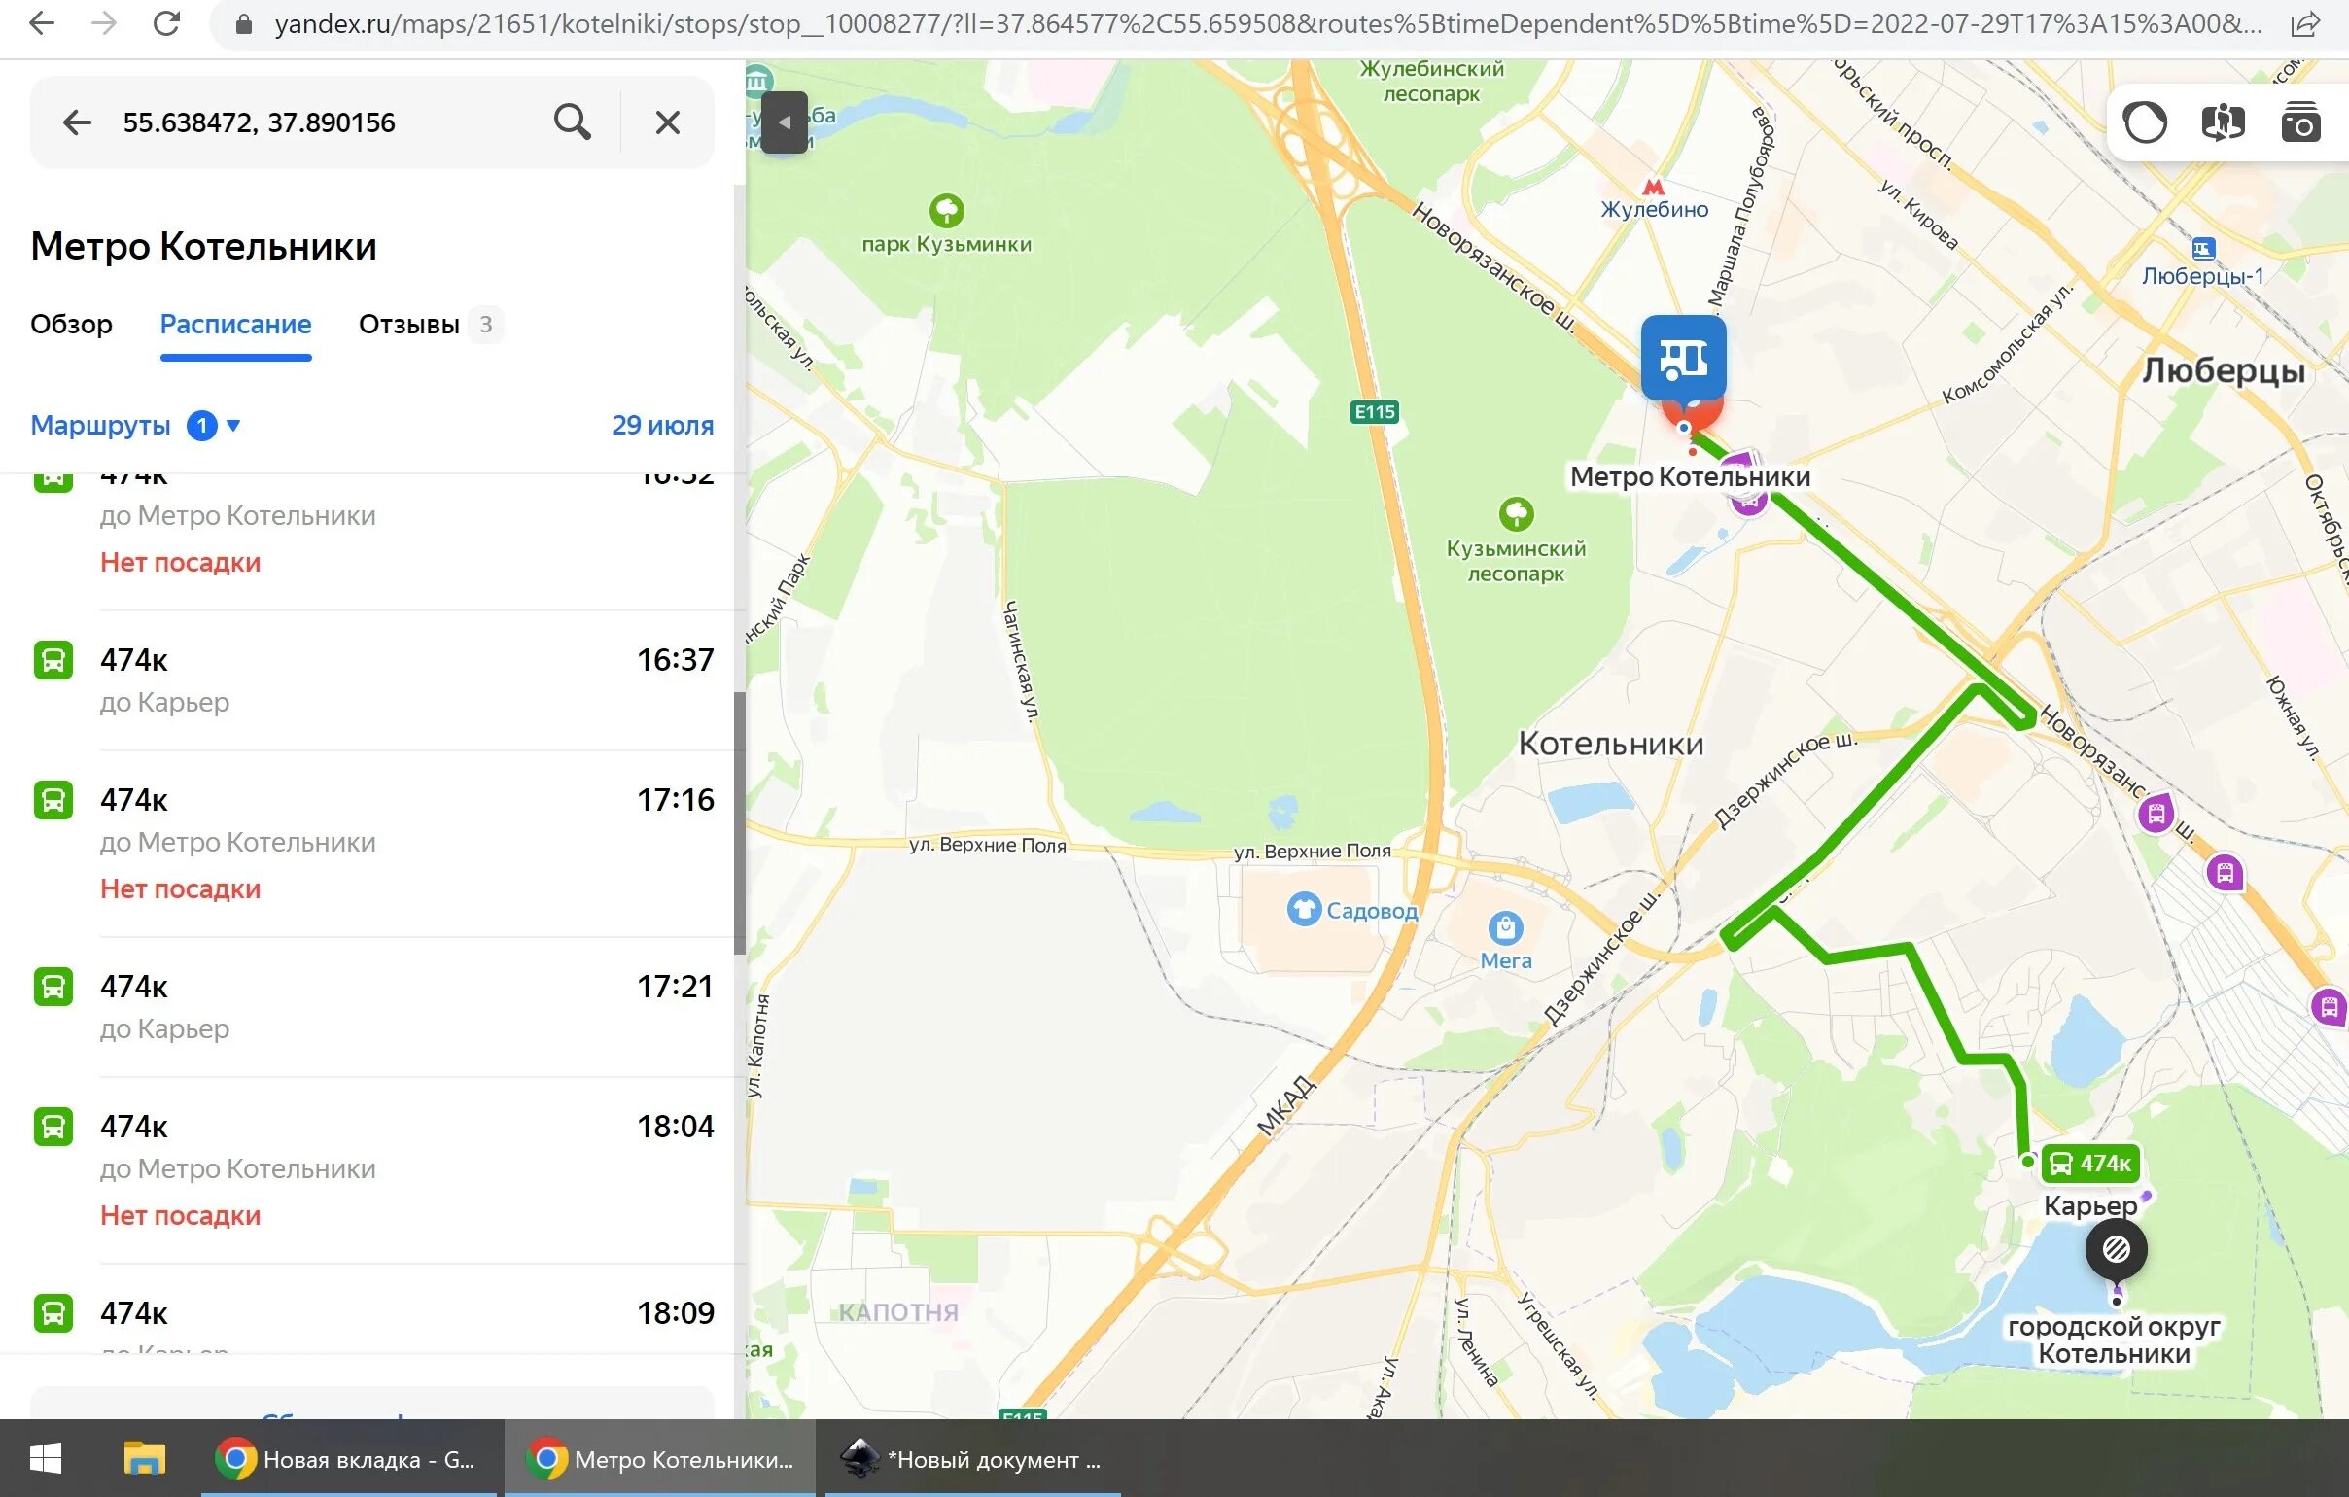Switch to the Новый документ Inkscape window
Viewport: 2349px width, 1497px height.
coord(972,1459)
